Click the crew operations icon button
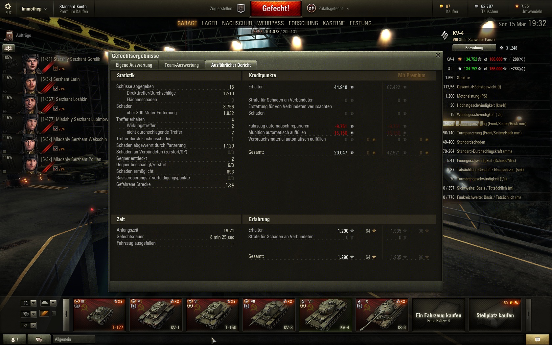 [9, 48]
